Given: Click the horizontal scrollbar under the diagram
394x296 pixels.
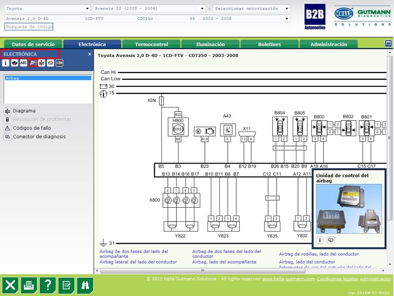Looking at the screenshot, I should [203, 271].
